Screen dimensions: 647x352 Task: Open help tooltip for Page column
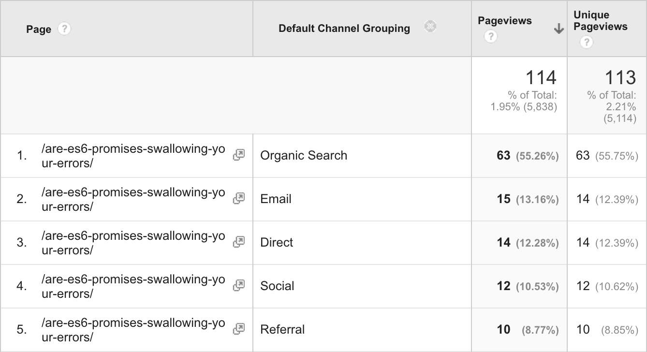64,29
